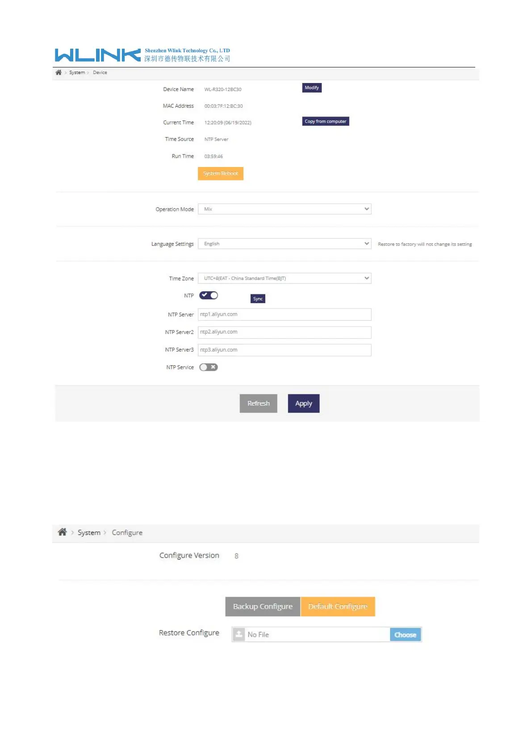Click the Modify button for Device Name
The height and width of the screenshot is (752, 532).
pyautogui.click(x=312, y=88)
